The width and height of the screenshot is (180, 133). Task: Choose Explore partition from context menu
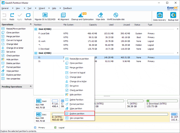tap(79, 114)
